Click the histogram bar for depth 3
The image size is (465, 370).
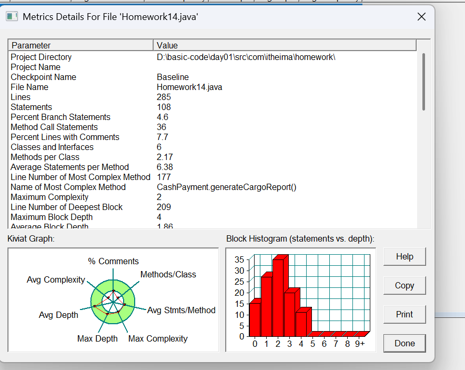click(x=289, y=314)
